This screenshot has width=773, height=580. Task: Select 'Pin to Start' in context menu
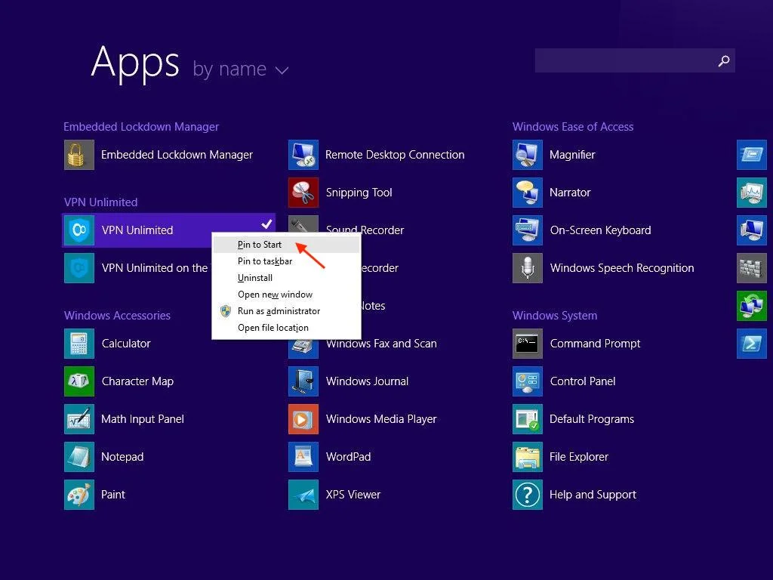(x=260, y=245)
